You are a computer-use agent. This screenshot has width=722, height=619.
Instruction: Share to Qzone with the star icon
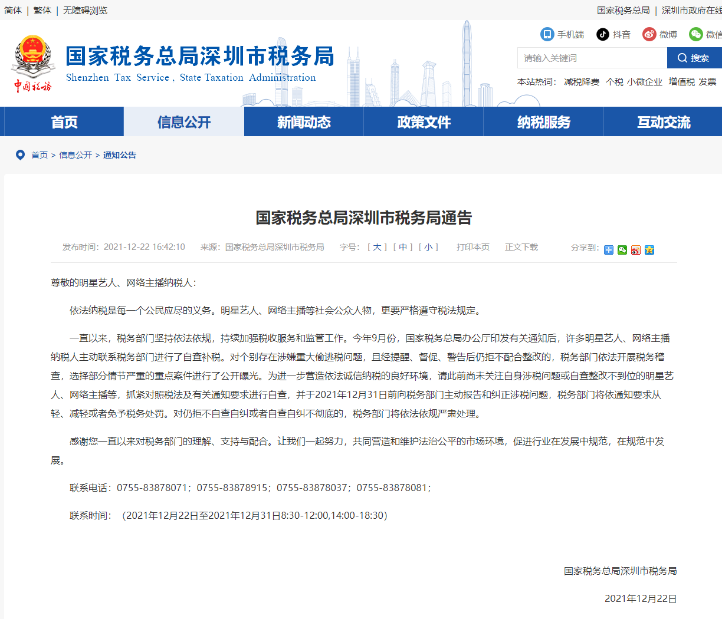click(x=649, y=250)
